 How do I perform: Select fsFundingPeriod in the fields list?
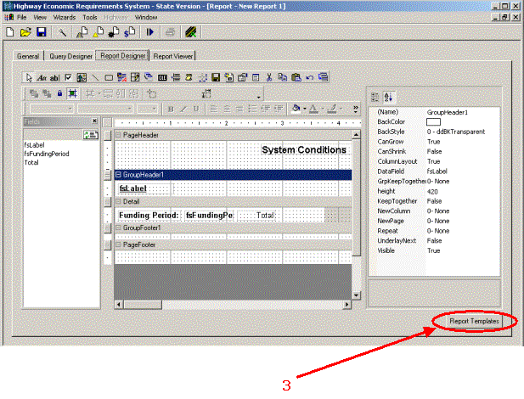click(x=47, y=154)
